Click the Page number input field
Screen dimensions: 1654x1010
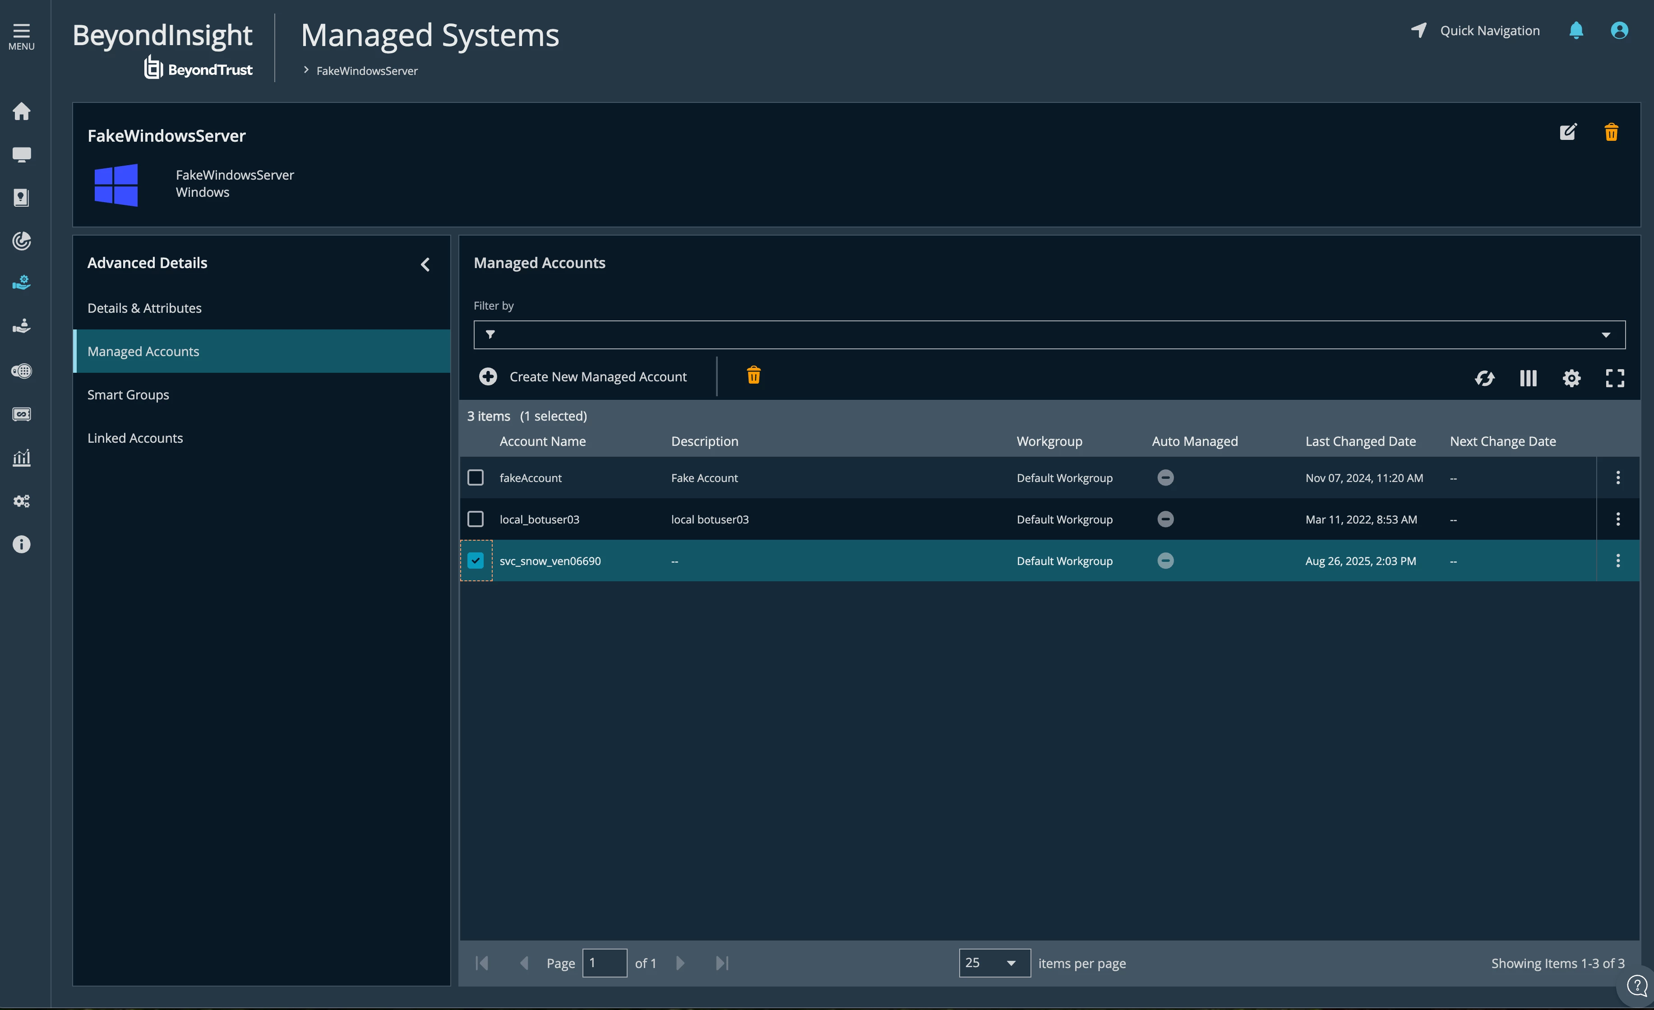point(605,963)
